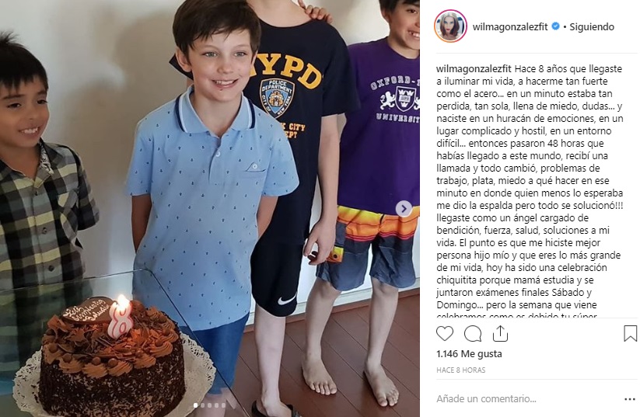Viewport: 640px width, 417px height.
Task: Open the three-dots more options menu
Action: 630,399
